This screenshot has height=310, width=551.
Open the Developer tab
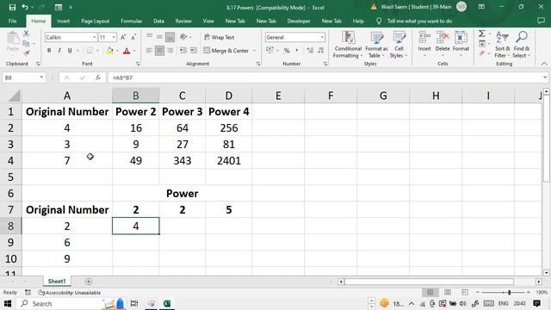tap(299, 21)
